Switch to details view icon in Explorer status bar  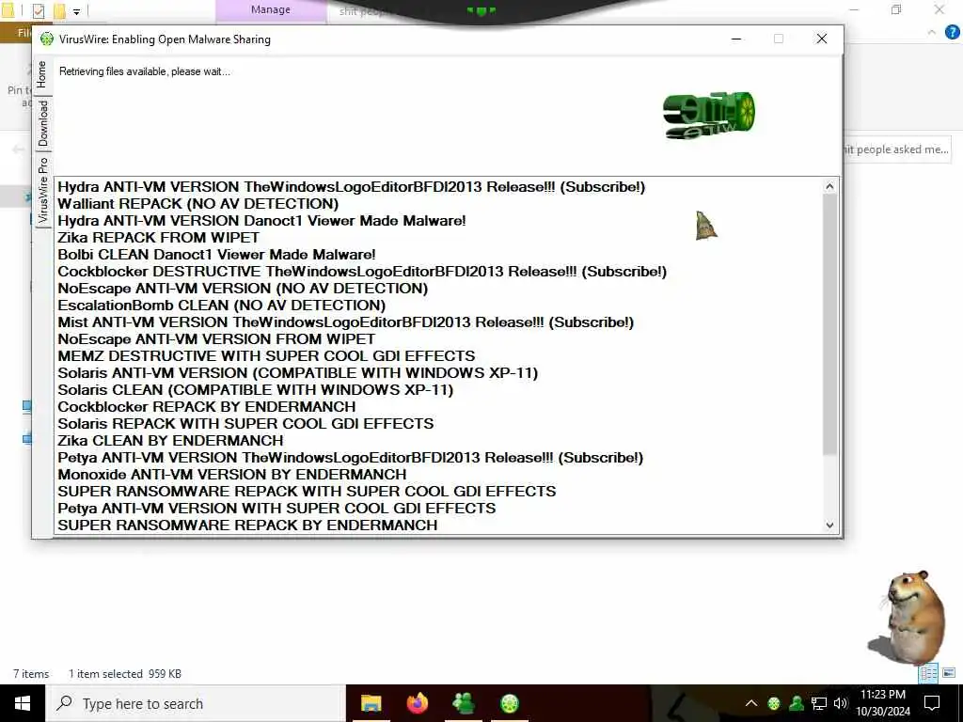(928, 673)
